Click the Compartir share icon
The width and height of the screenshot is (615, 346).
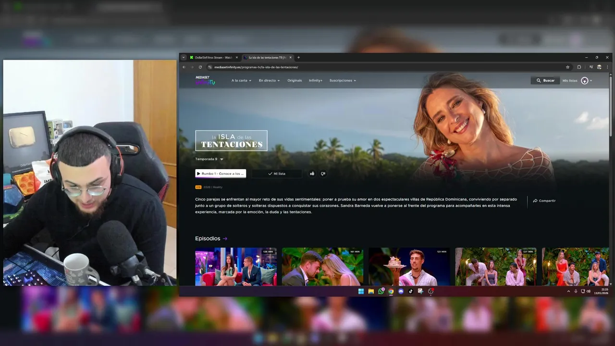click(x=535, y=201)
